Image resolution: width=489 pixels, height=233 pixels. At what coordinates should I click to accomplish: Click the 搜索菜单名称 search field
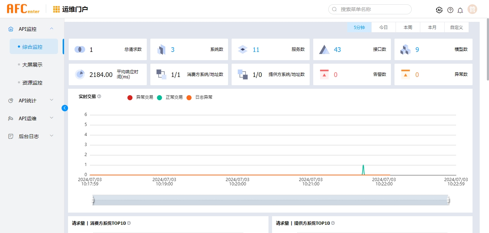point(372,9)
